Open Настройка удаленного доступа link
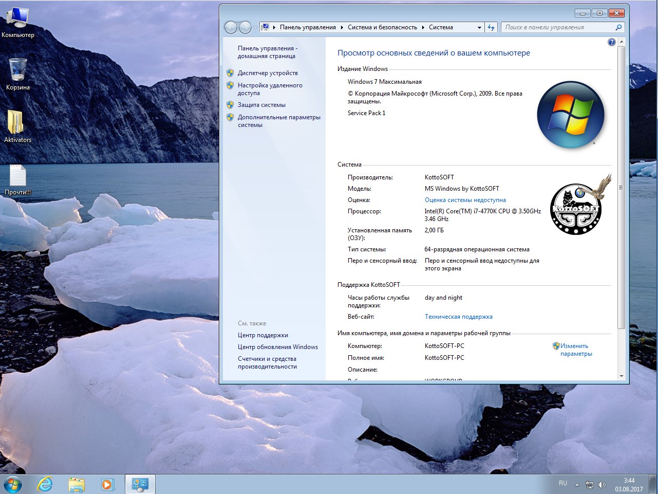 270,89
